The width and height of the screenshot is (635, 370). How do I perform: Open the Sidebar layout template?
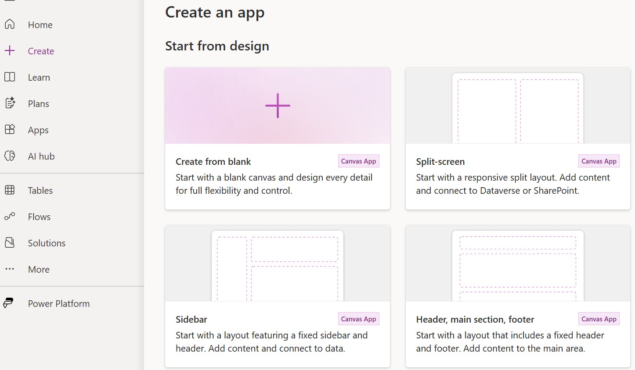277,297
